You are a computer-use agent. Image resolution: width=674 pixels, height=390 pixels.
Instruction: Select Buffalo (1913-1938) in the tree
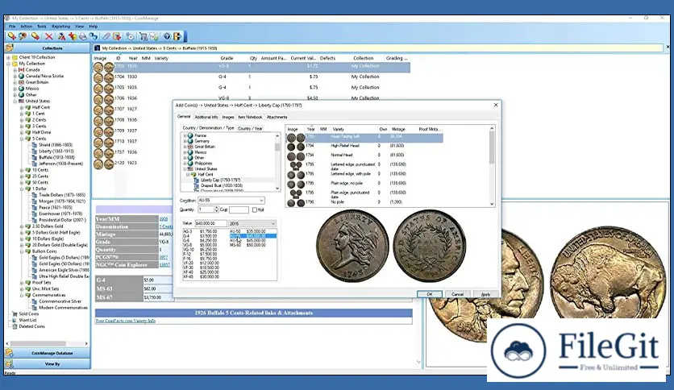click(56, 158)
